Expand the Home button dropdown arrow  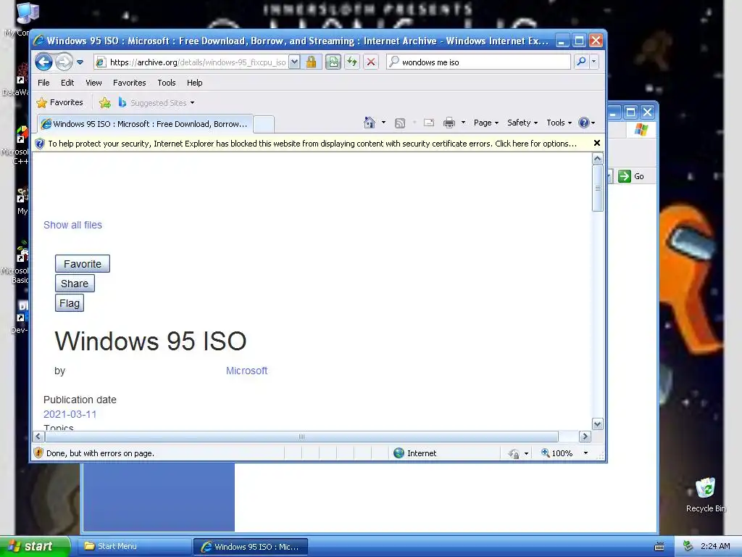click(383, 123)
